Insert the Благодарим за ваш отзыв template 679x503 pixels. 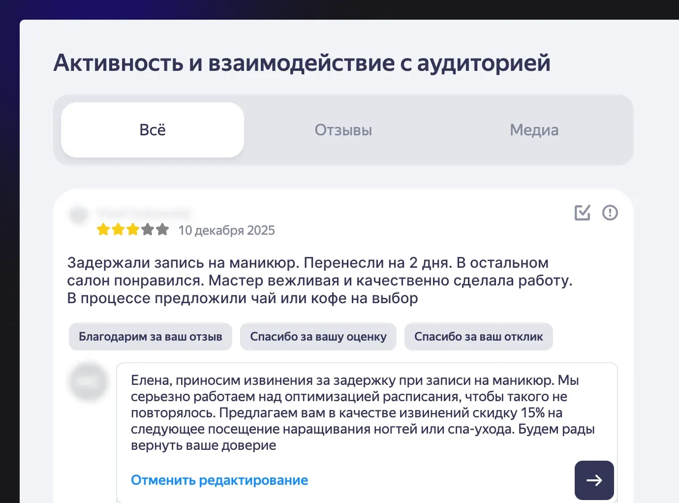pos(150,337)
